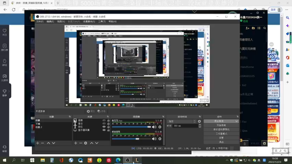This screenshot has width=292, height=164.
Task: Open League client gear at bottom right
Action: click(x=264, y=143)
